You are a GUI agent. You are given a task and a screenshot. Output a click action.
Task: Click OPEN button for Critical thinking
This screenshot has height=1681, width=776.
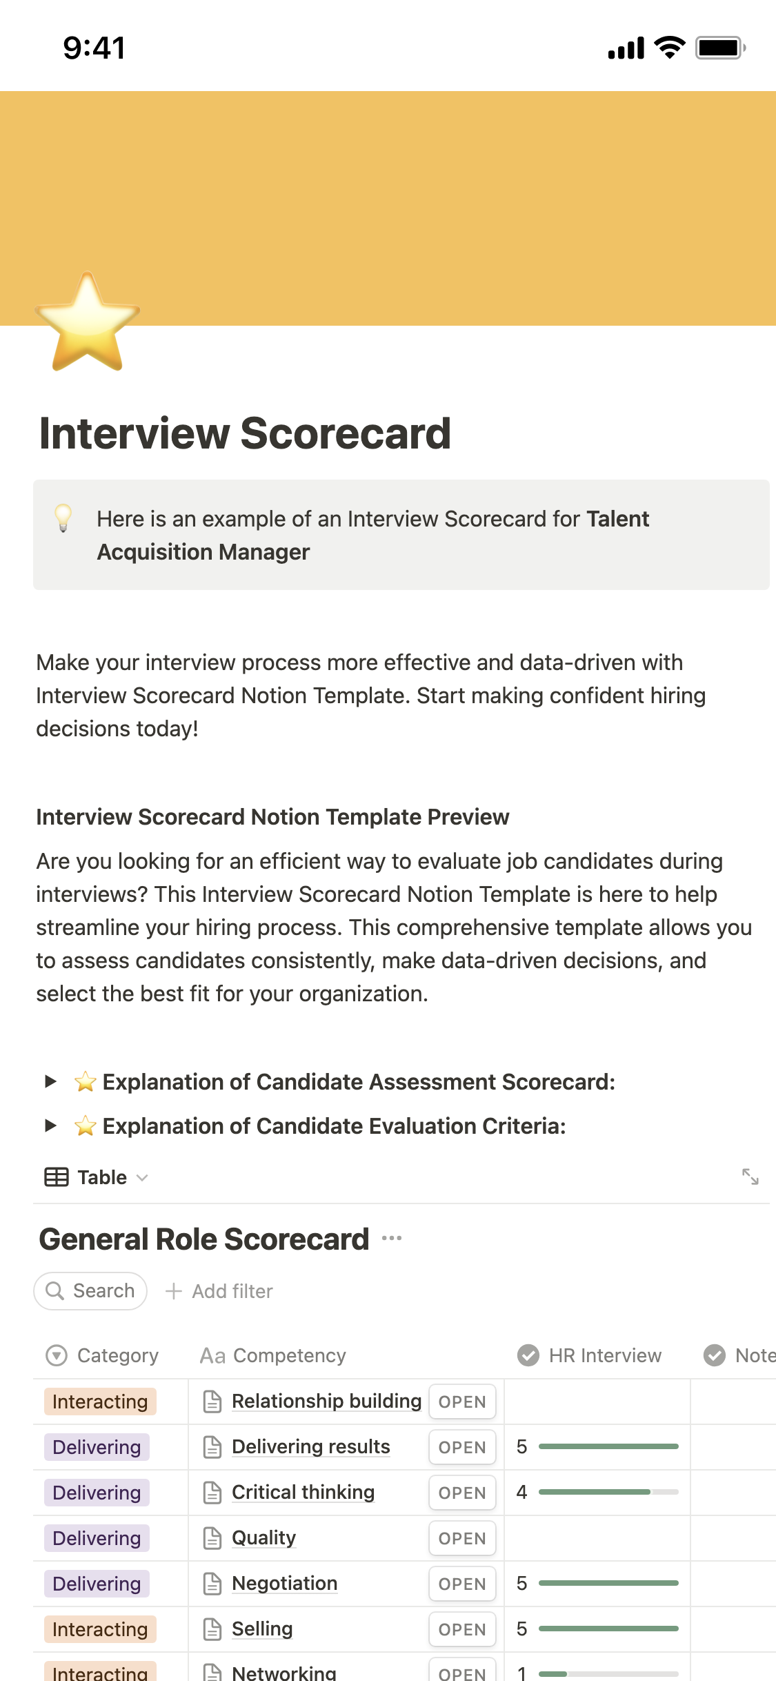pos(462,1493)
